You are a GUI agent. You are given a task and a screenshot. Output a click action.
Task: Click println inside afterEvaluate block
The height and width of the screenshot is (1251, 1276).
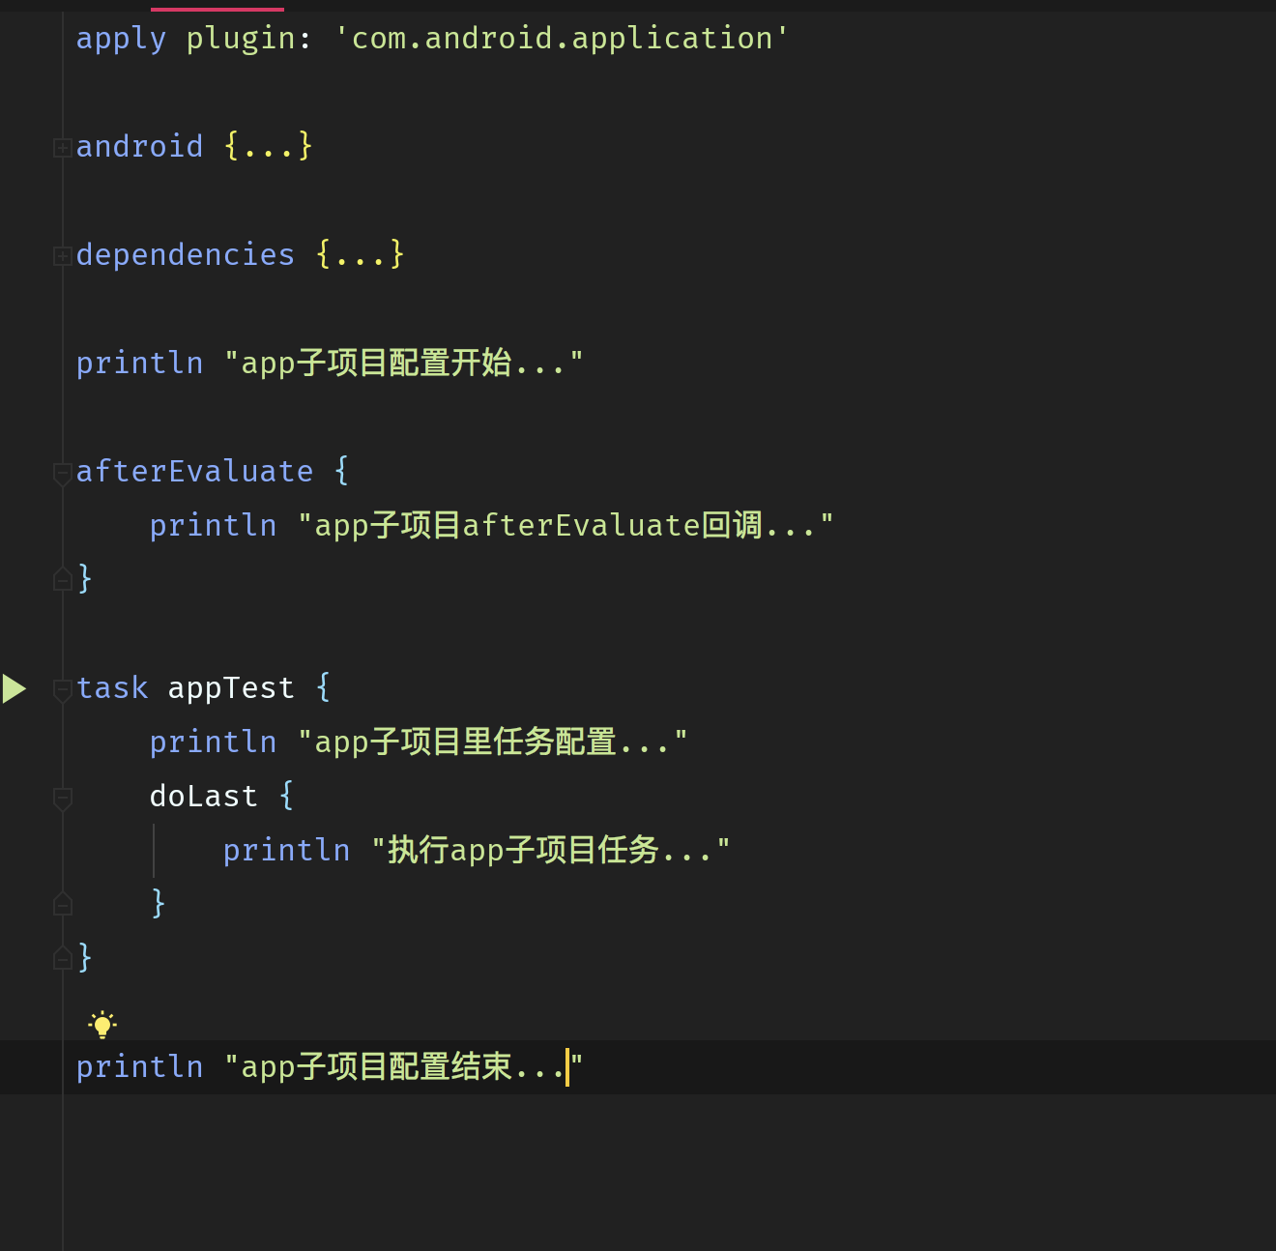coord(214,526)
